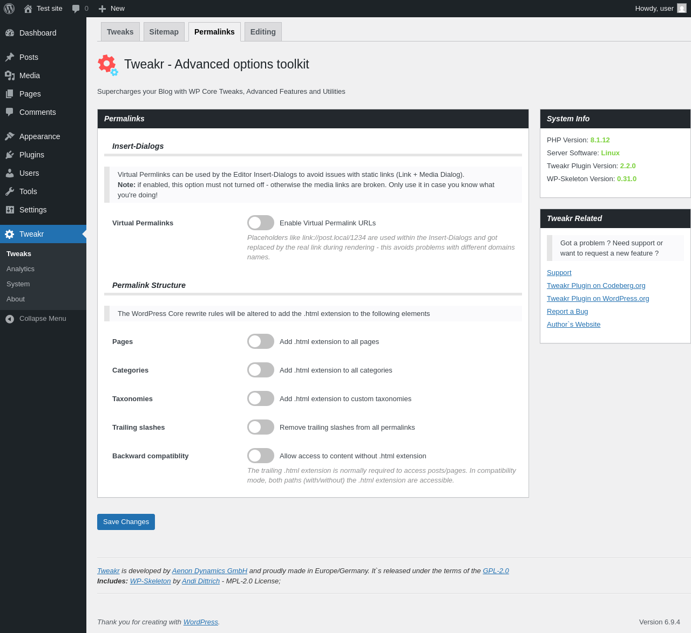The height and width of the screenshot is (633, 691).
Task: Click the WP-Skeleton Version 0.31.0 value
Action: [627, 179]
